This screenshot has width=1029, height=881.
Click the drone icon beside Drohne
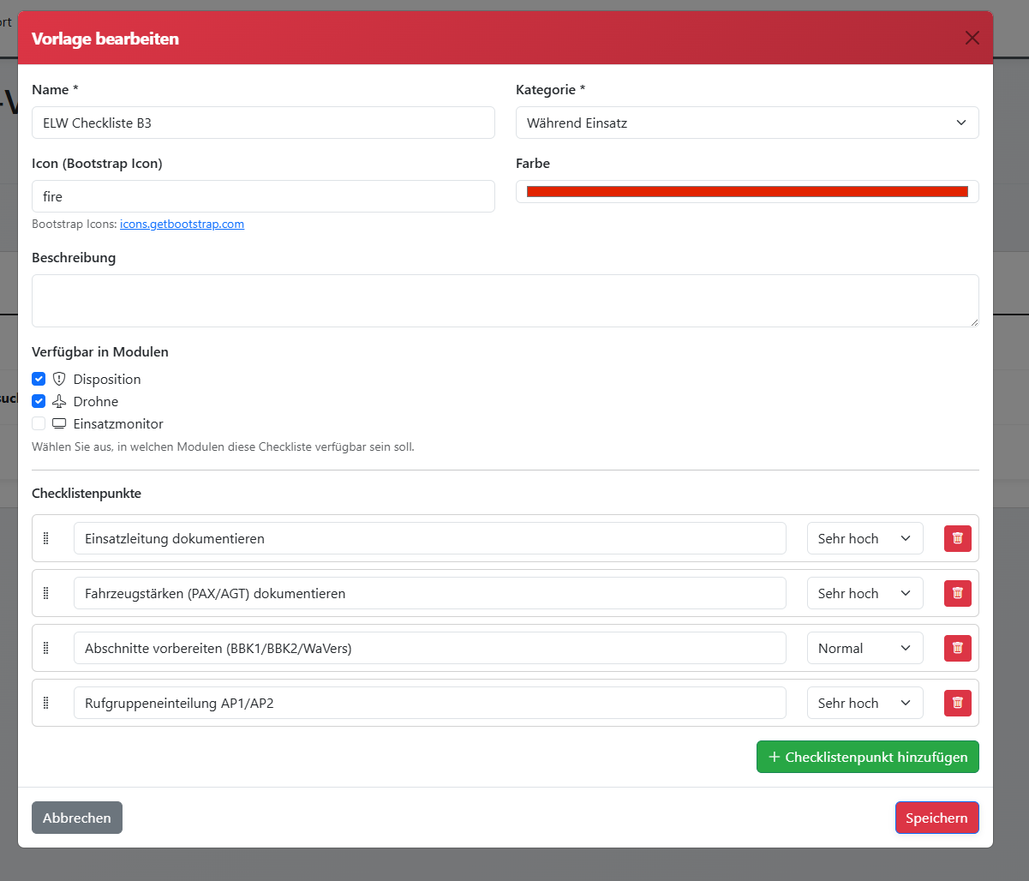tap(58, 401)
